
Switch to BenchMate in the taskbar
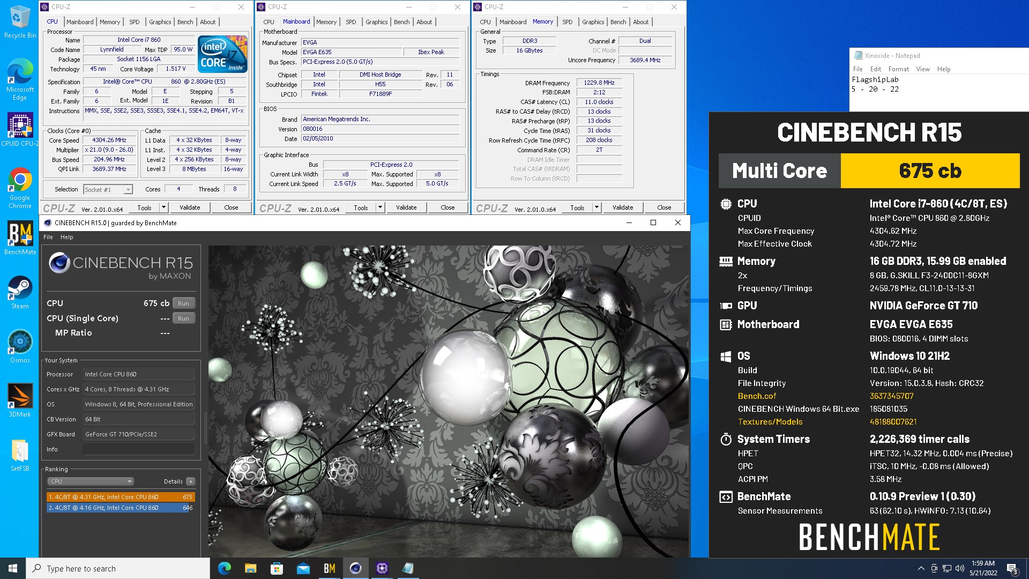point(329,568)
